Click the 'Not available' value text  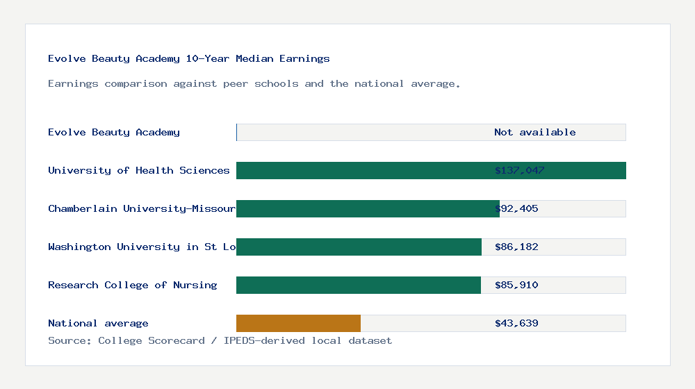pos(535,132)
